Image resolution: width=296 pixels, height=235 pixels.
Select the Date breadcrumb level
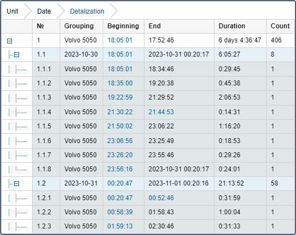pos(44,11)
